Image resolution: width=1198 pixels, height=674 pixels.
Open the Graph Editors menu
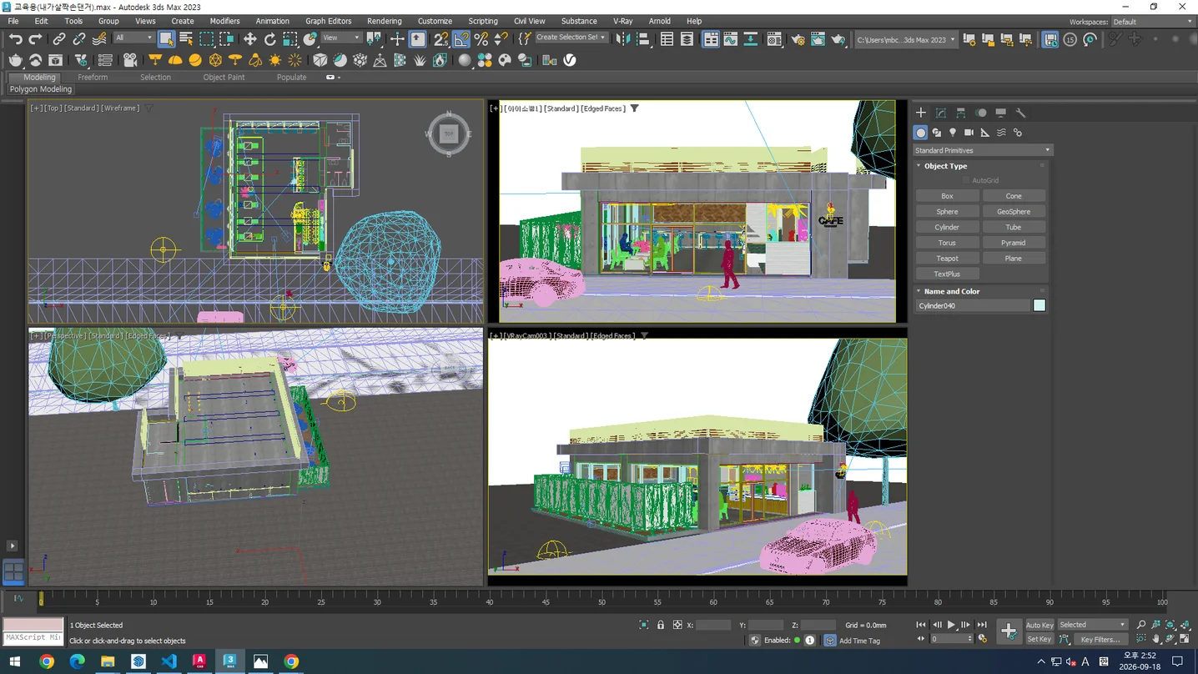click(329, 21)
